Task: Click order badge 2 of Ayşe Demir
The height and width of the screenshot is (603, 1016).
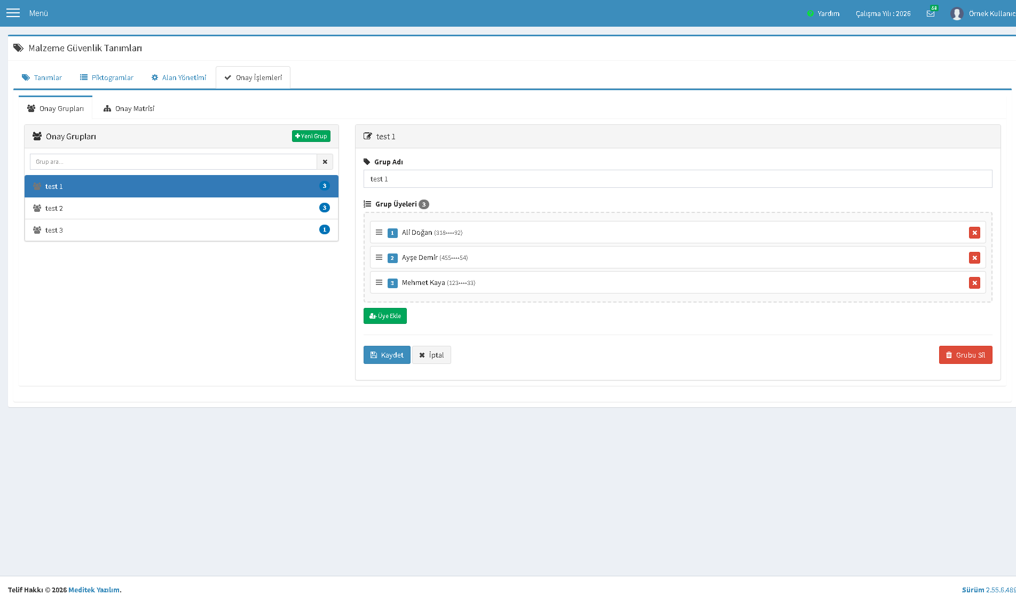Action: pyautogui.click(x=392, y=258)
